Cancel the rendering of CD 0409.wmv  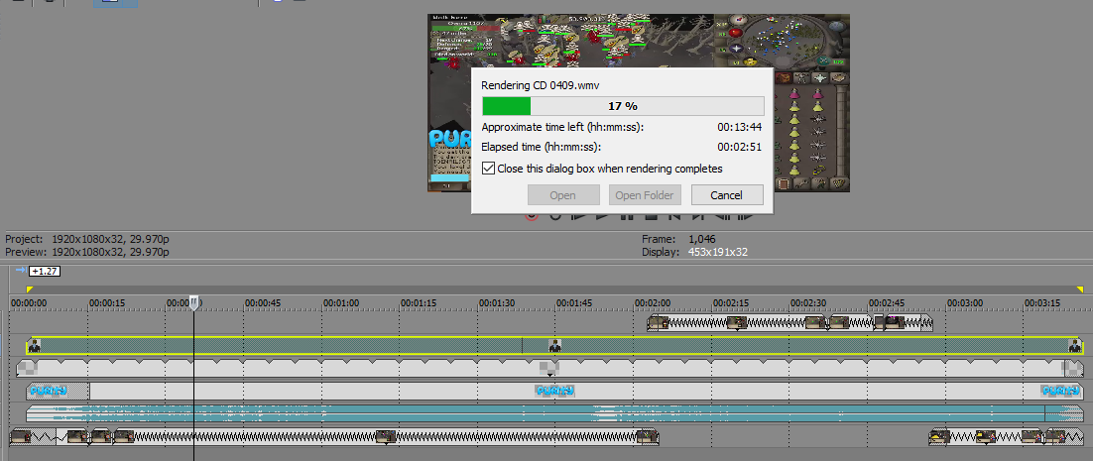[x=726, y=195]
